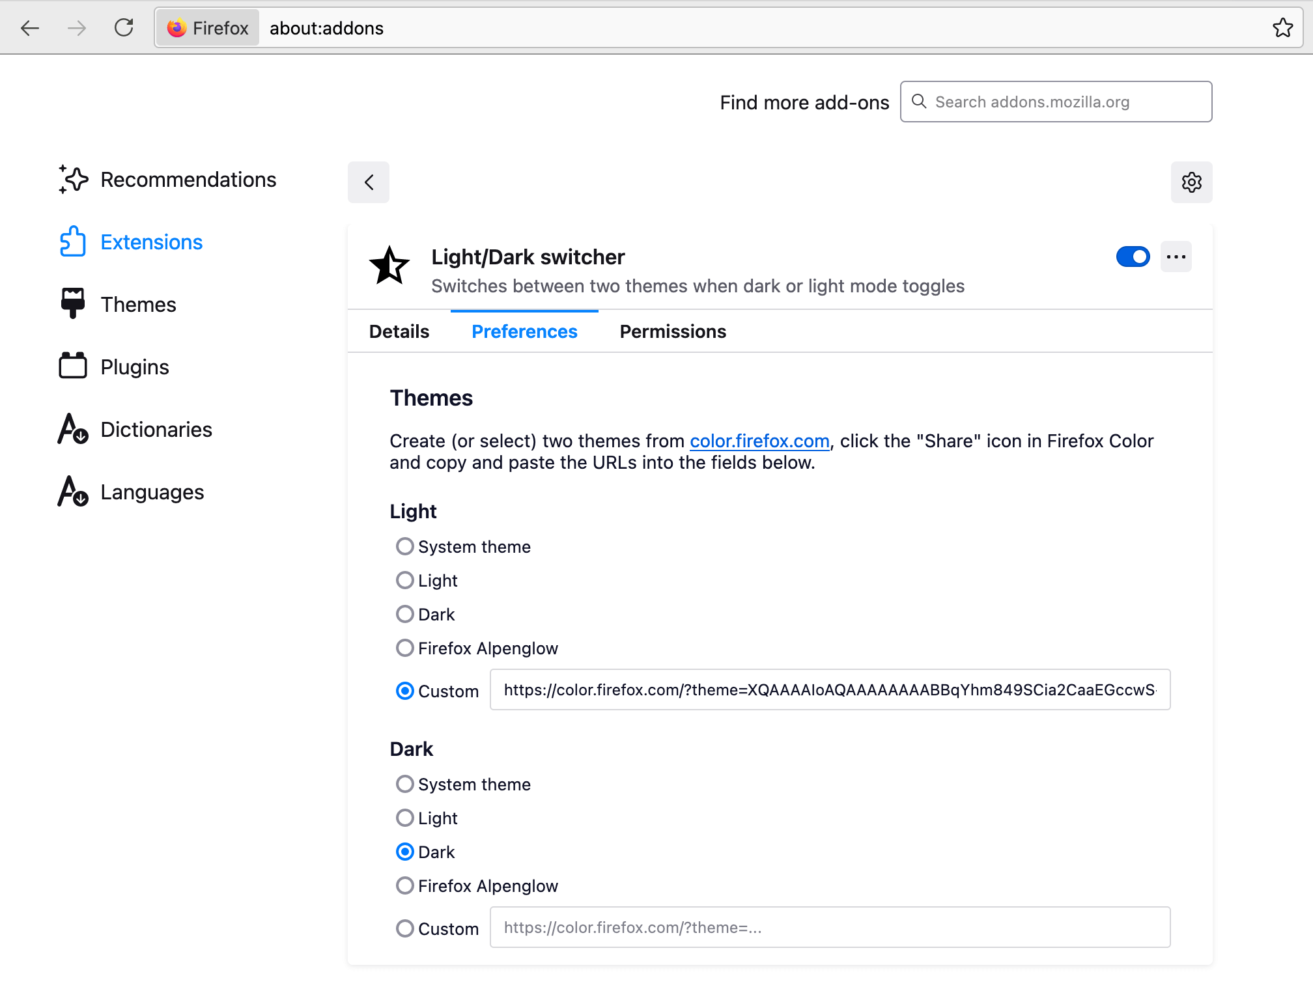The image size is (1313, 987).
Task: Click the Dark Custom theme URL field
Action: click(x=829, y=927)
